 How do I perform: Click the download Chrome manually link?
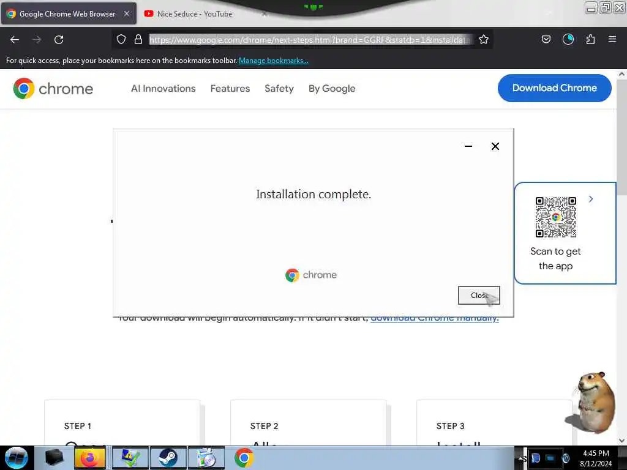coord(435,318)
